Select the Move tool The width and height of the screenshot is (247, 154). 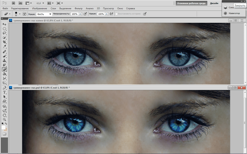pyautogui.click(x=4, y=24)
